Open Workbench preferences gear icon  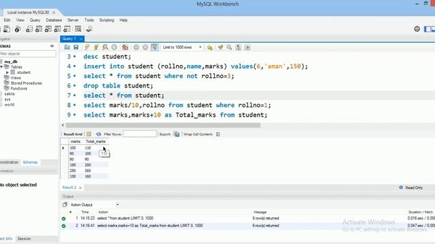click(417, 28)
